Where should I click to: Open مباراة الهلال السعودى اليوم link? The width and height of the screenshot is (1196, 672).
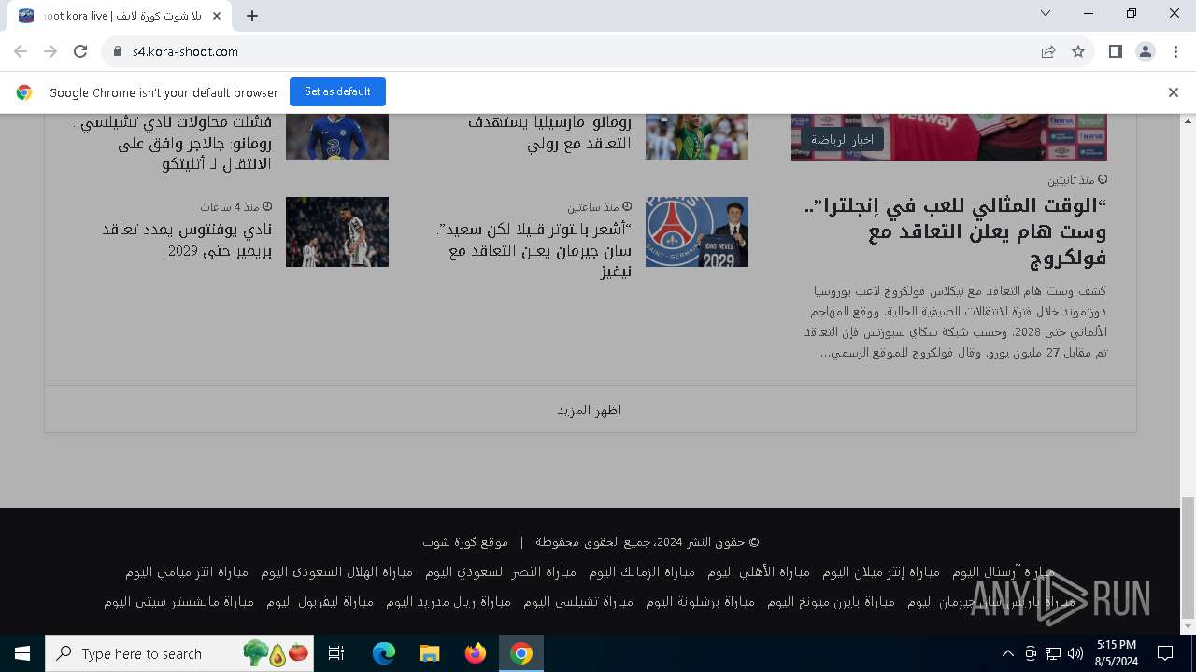click(x=336, y=571)
